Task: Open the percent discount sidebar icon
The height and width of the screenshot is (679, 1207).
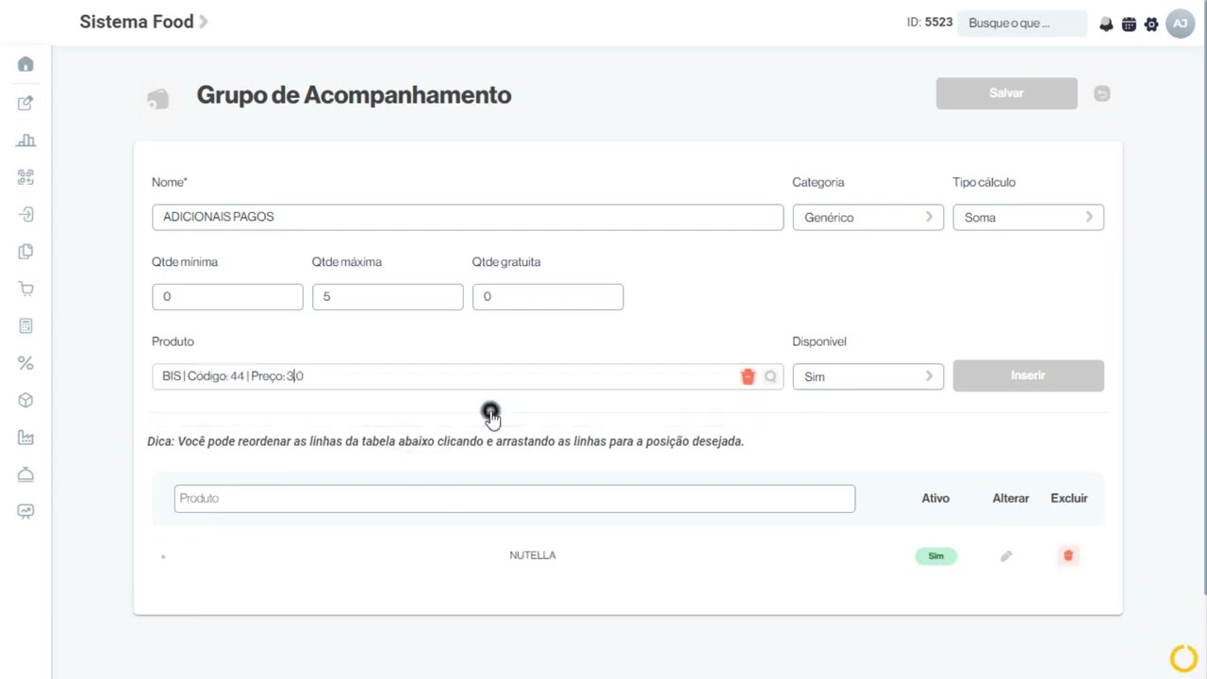Action: 25,363
